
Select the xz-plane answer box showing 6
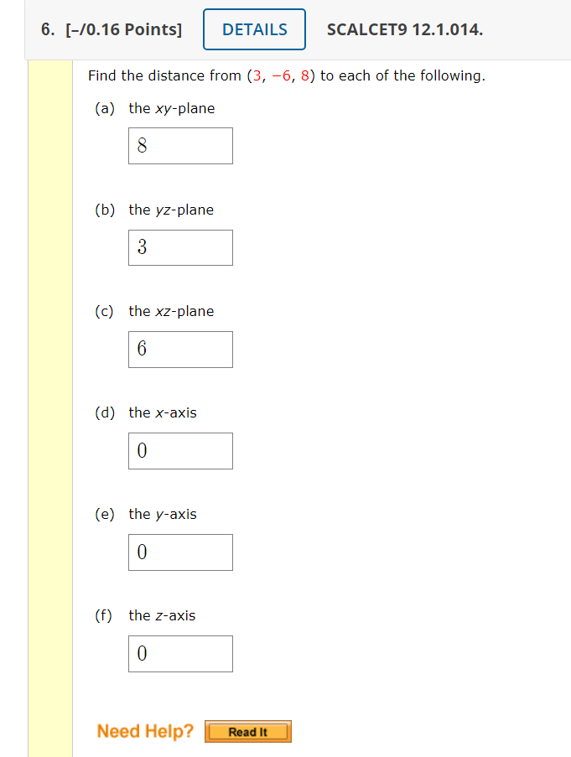[x=180, y=349]
